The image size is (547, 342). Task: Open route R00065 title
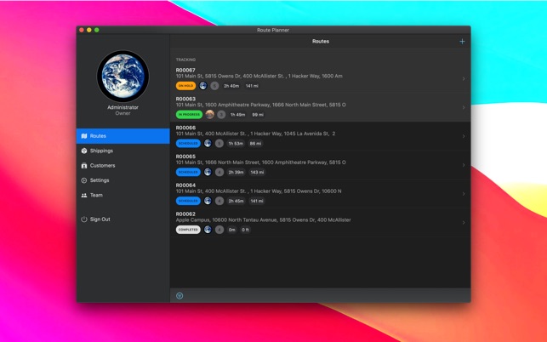185,157
